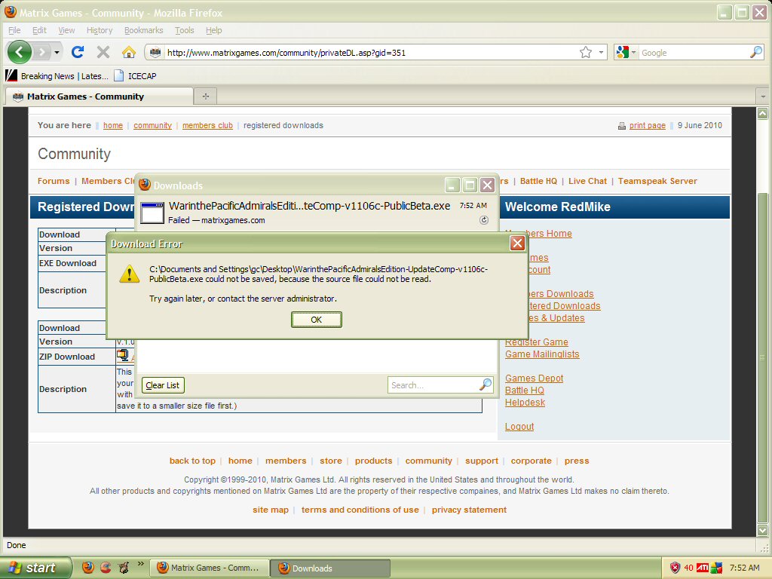772x579 pixels.
Task: Click the Forward navigation arrow
Action: [42, 52]
